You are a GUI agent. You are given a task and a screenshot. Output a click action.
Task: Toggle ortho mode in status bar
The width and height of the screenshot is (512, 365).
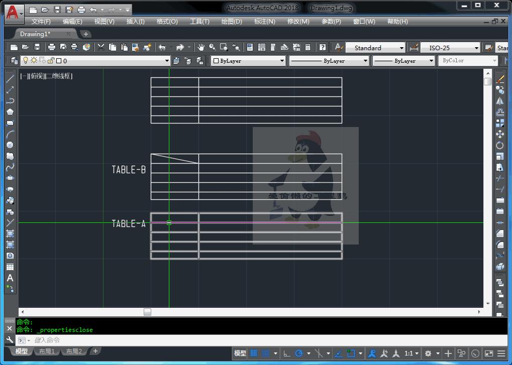click(286, 353)
